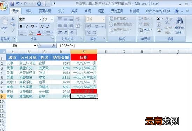Apply cell borders icon
This screenshot has width=192, height=131.
pos(21,33)
